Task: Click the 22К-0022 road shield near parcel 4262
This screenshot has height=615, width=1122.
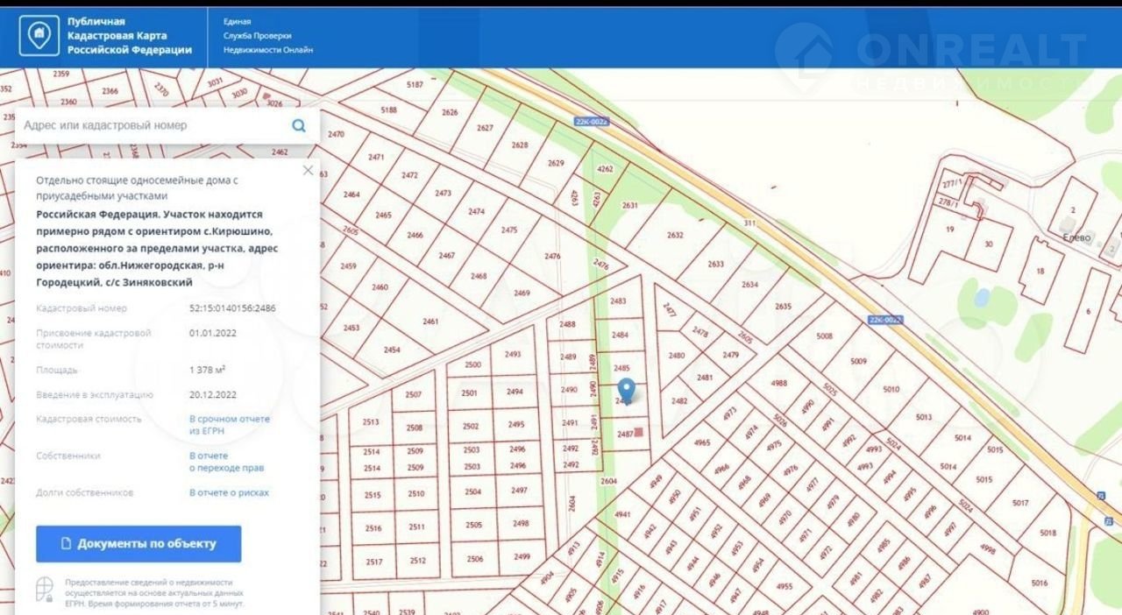Action: click(x=592, y=121)
